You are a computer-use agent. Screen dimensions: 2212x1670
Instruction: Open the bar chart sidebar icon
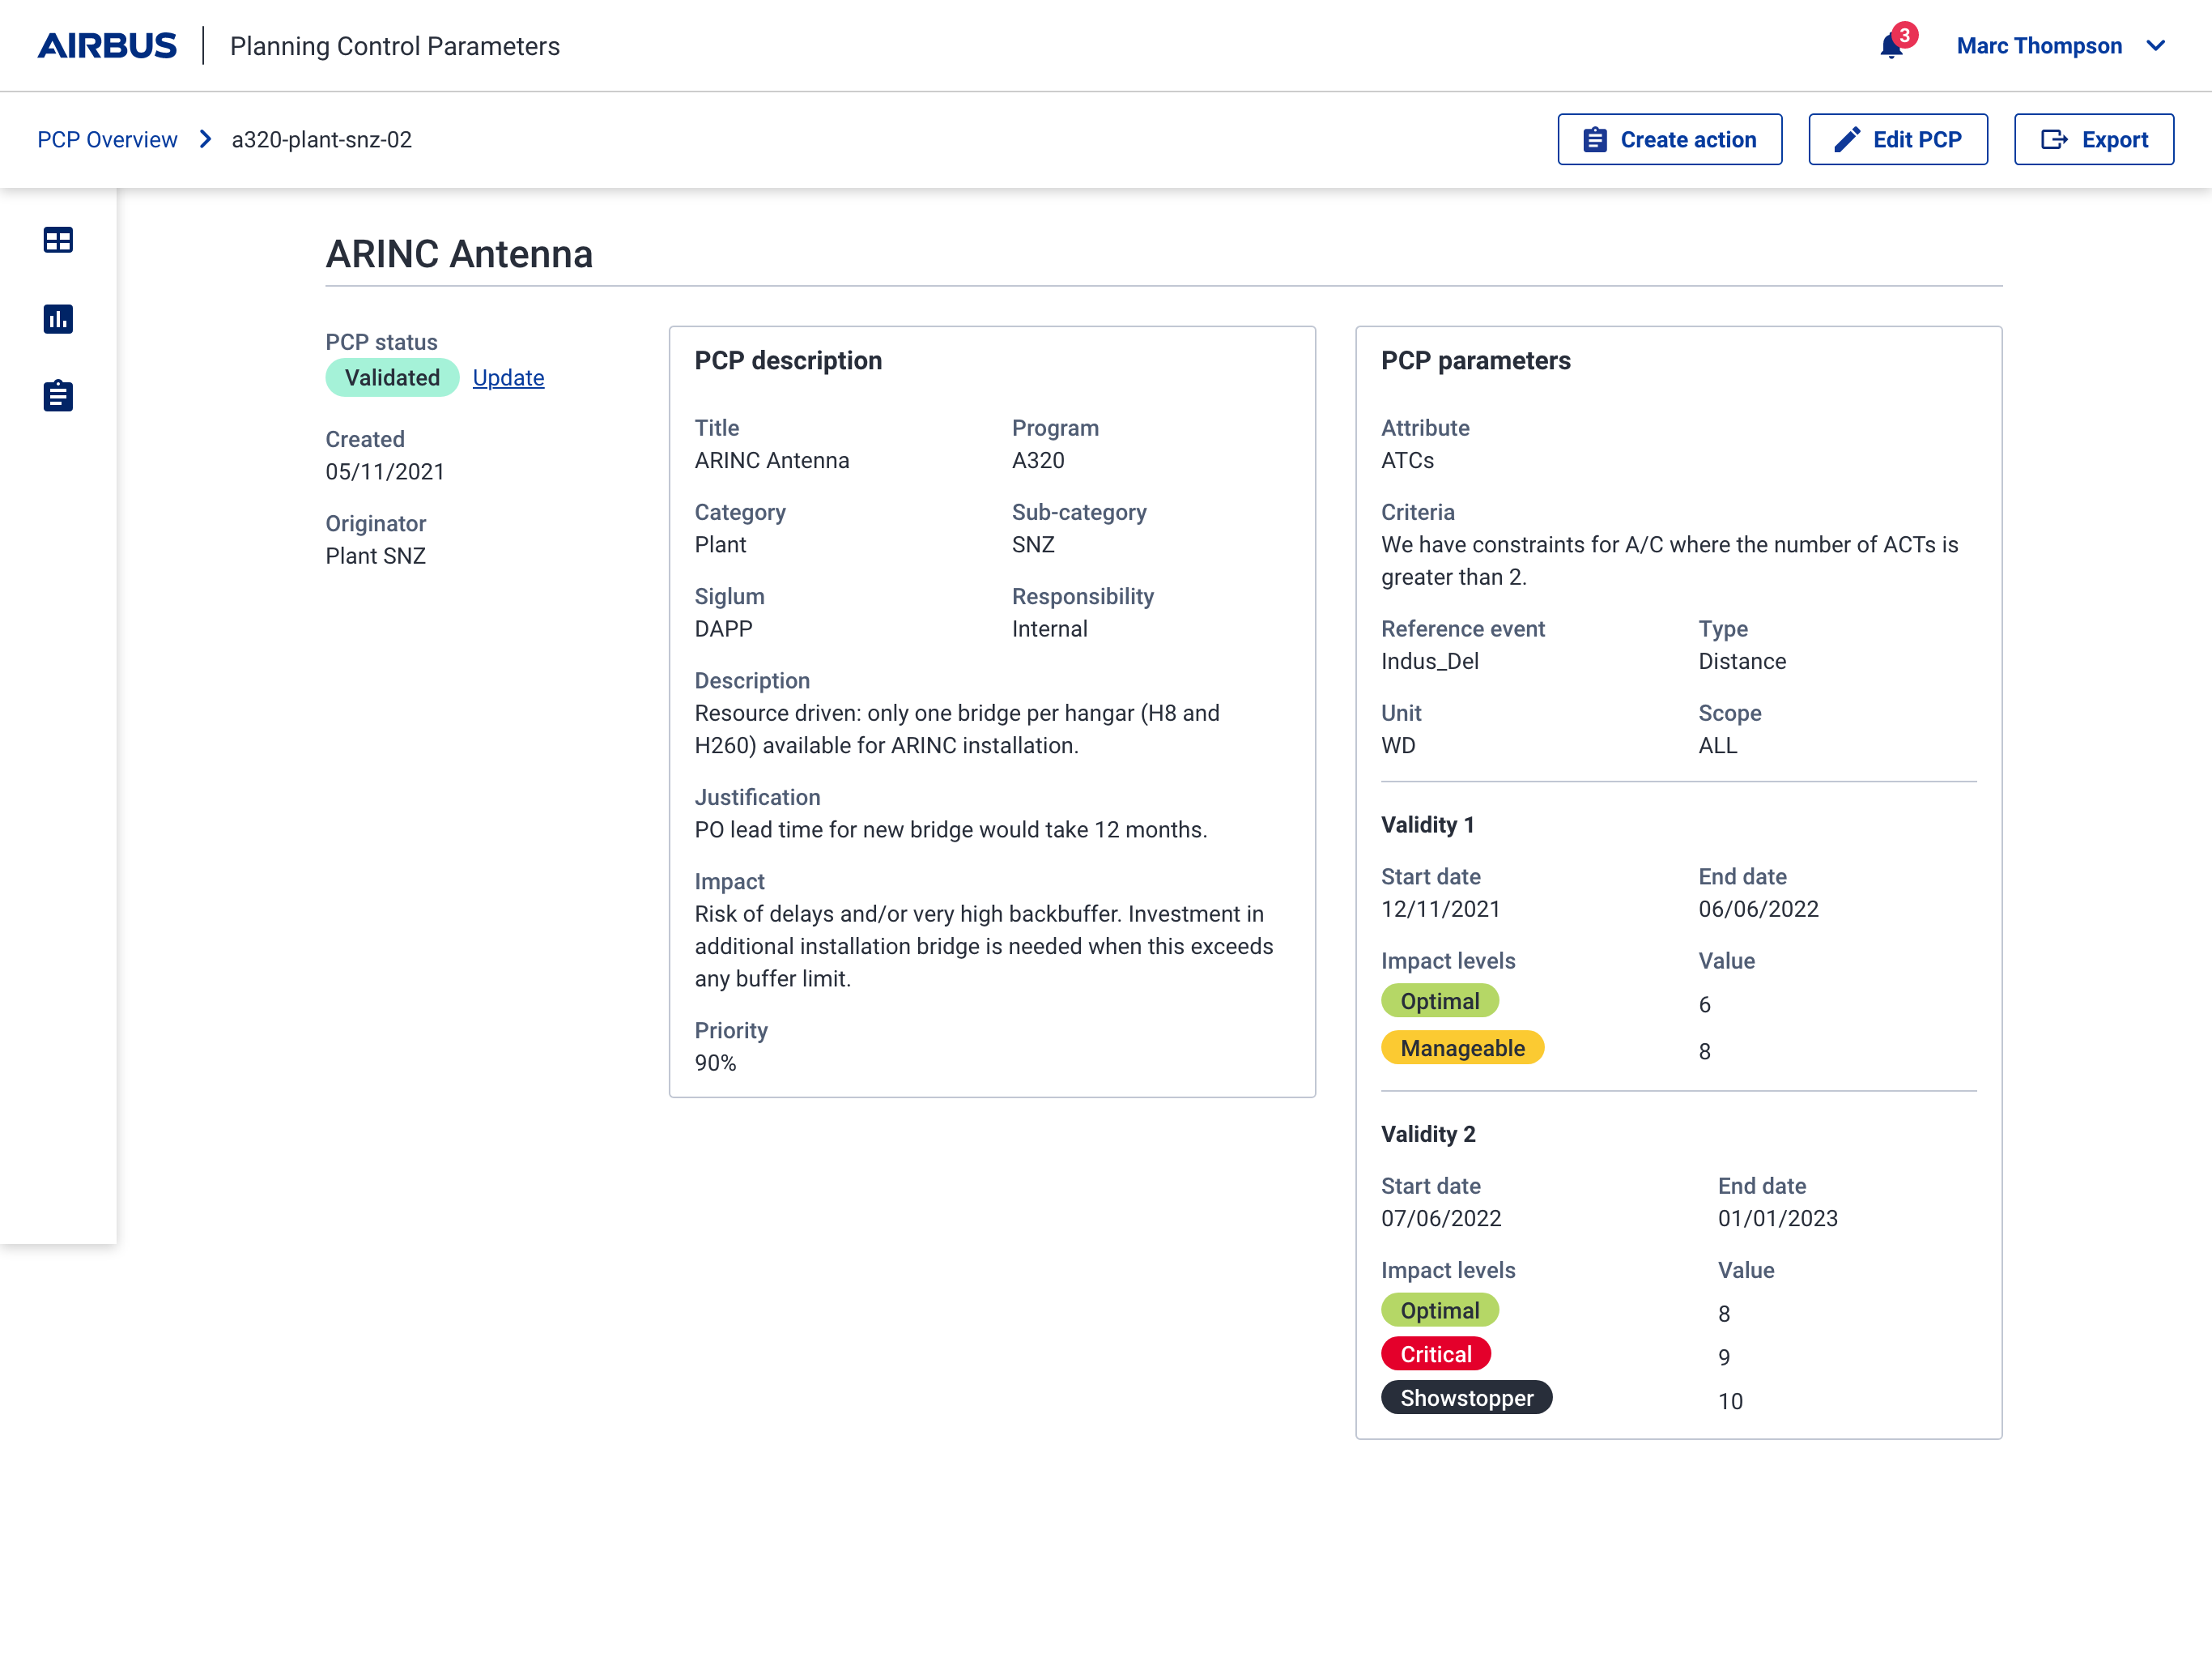coord(58,319)
